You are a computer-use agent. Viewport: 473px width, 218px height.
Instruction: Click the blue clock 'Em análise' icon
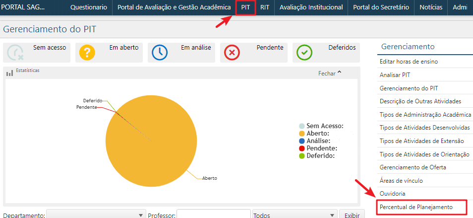pyautogui.click(x=160, y=52)
